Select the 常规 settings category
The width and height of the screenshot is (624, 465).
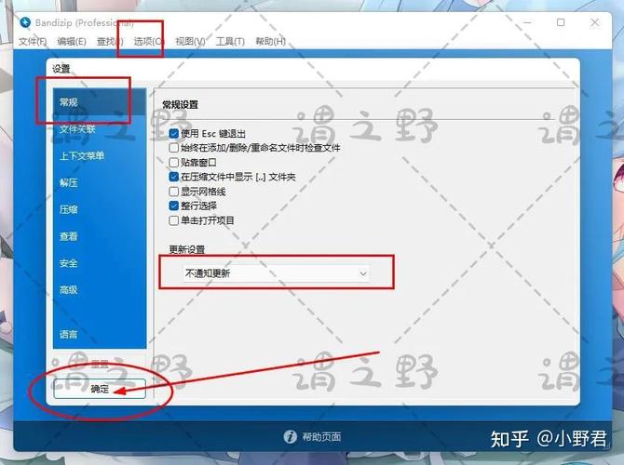100,101
